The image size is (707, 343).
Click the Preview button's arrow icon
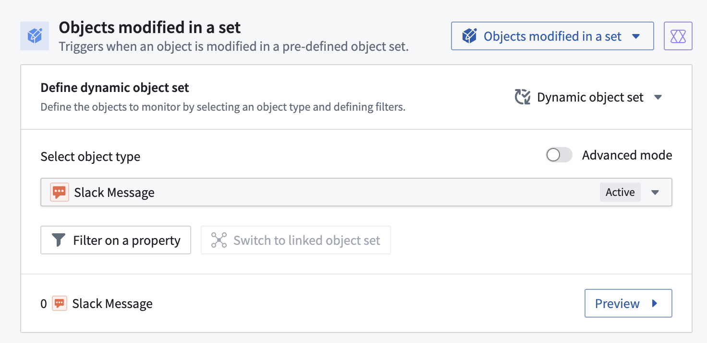655,303
